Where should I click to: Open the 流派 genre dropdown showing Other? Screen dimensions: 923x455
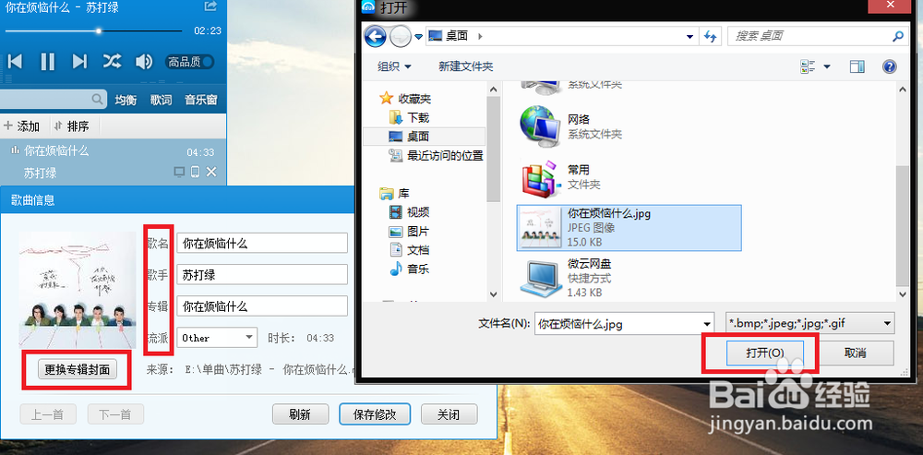coord(217,337)
